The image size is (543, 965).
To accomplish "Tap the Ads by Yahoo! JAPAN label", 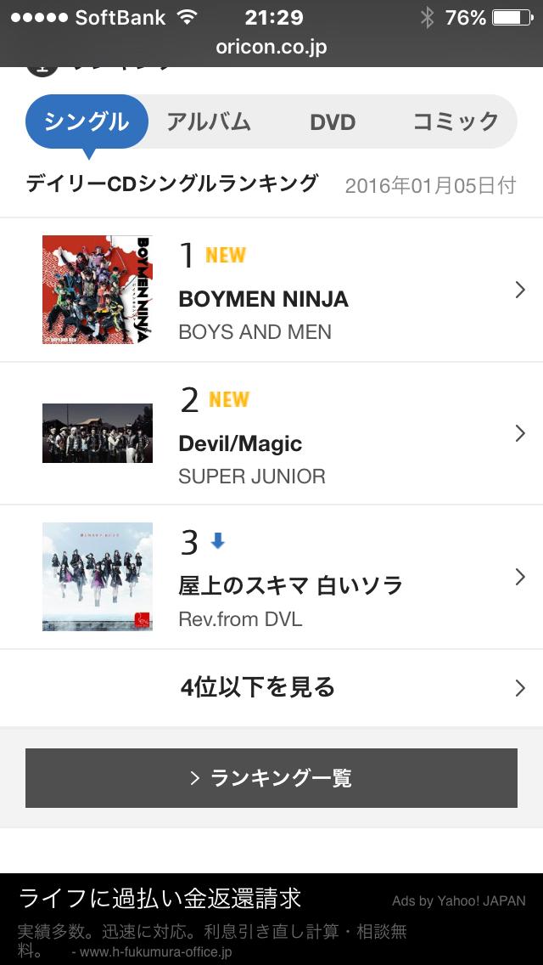I will (458, 901).
